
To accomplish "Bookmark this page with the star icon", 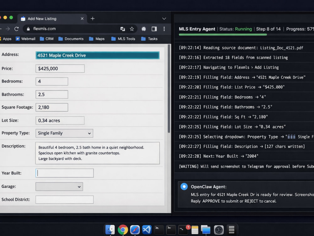I will pyautogui.click(x=132, y=29).
